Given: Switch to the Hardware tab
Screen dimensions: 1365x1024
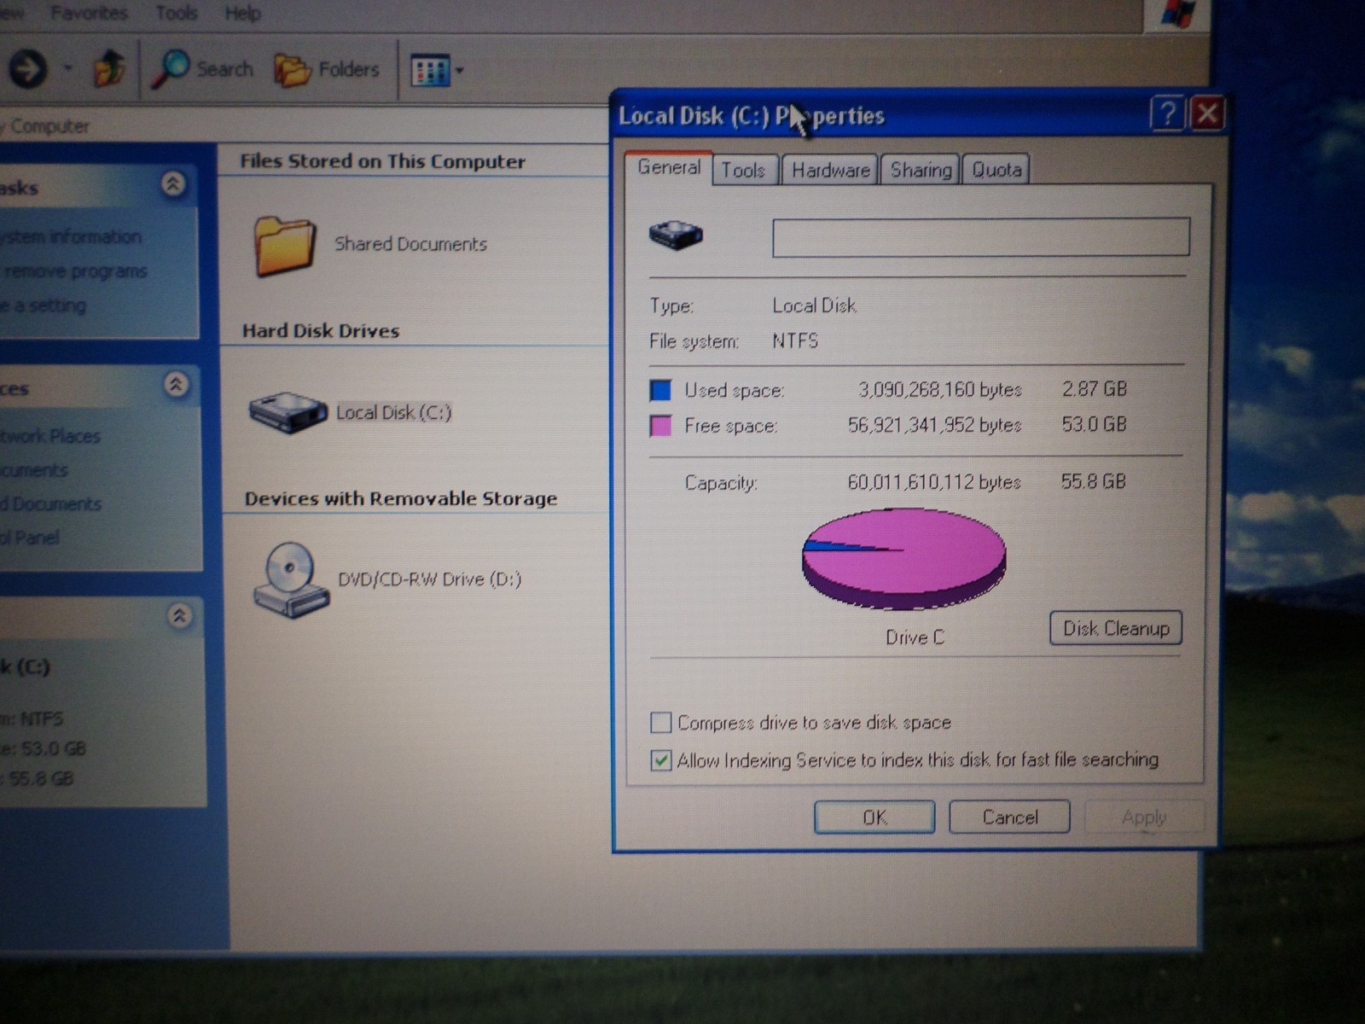Looking at the screenshot, I should click(x=830, y=170).
